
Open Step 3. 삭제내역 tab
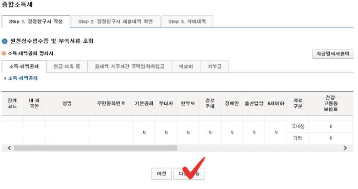pos(187,21)
